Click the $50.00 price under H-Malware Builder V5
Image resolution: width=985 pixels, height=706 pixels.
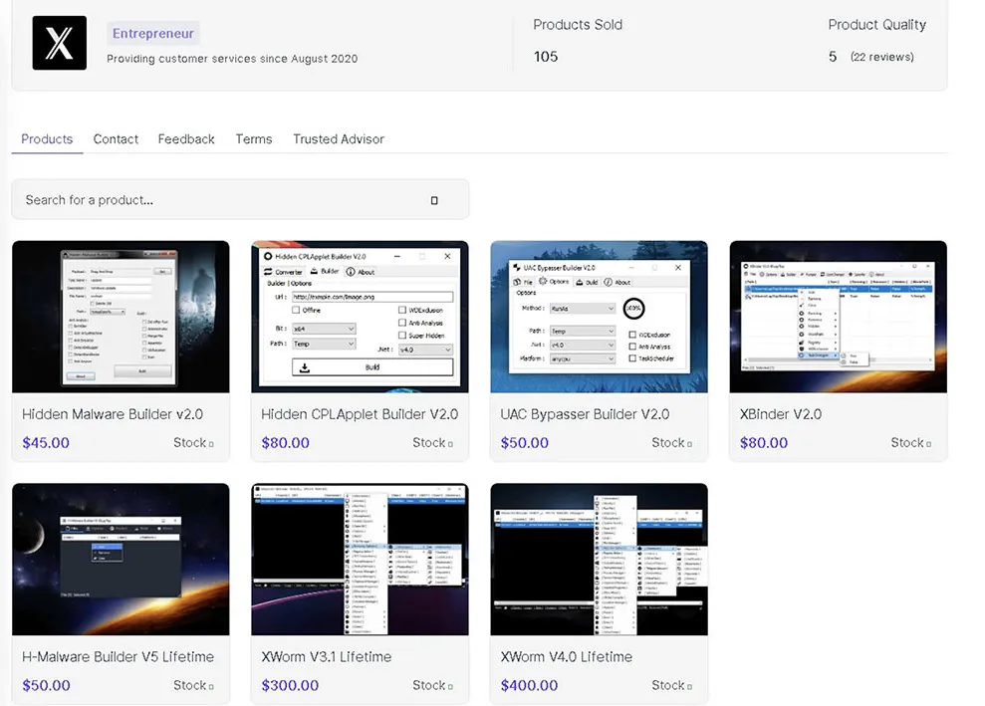coord(46,685)
